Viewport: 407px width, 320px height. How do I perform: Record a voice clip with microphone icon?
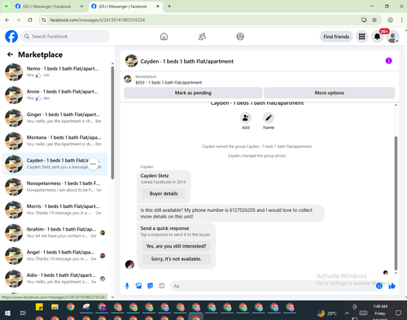coord(127,286)
